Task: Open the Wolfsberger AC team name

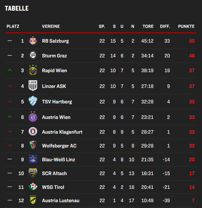Action: click(59, 146)
